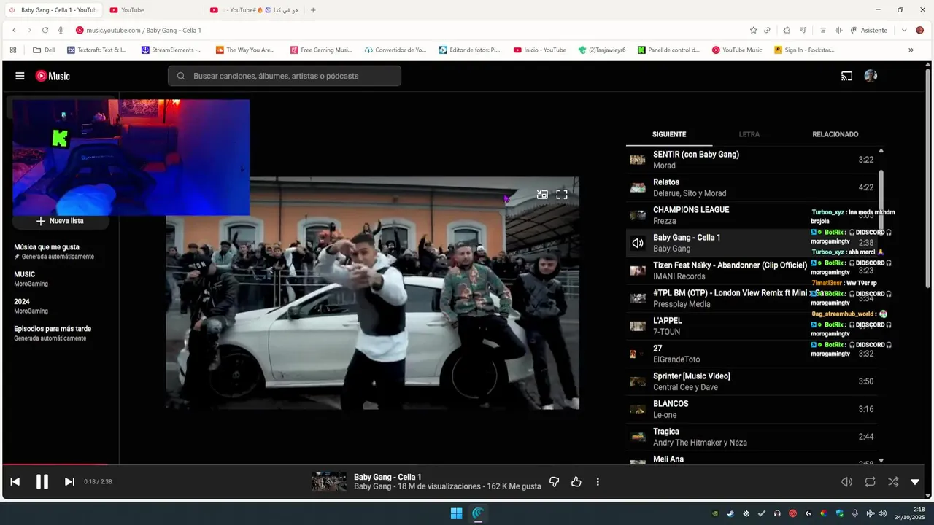Viewport: 934px width, 525px height.
Task: Mute the player volume
Action: pyautogui.click(x=846, y=481)
